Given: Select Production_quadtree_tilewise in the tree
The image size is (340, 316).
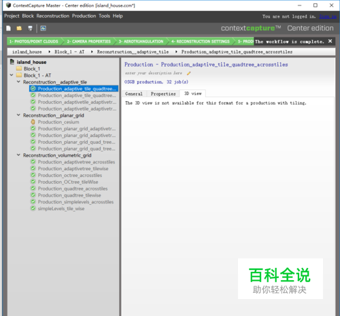Looking at the screenshot, I should pos(69,195).
